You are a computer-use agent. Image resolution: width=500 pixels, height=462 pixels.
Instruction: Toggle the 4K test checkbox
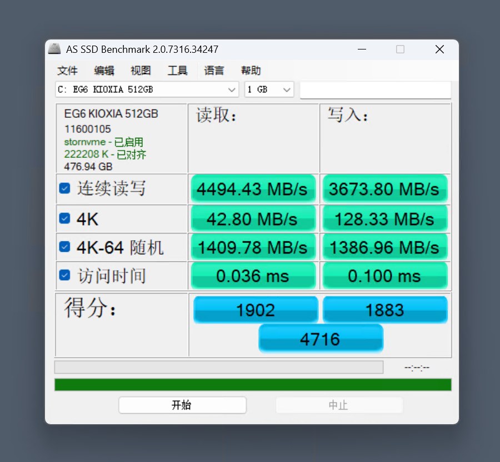point(65,218)
